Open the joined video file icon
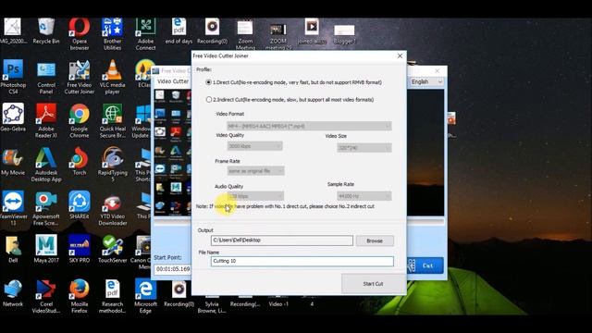This screenshot has height=333, width=592. click(x=312, y=31)
